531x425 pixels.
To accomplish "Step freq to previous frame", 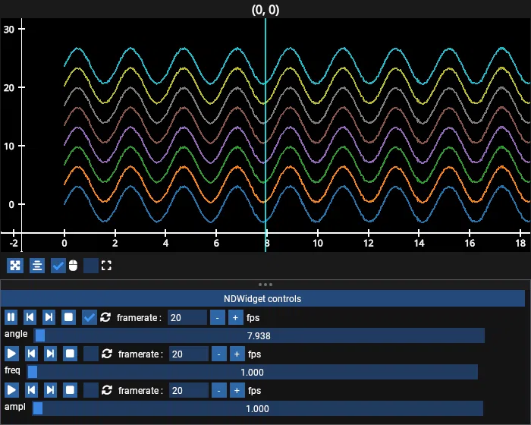I will click(32, 354).
